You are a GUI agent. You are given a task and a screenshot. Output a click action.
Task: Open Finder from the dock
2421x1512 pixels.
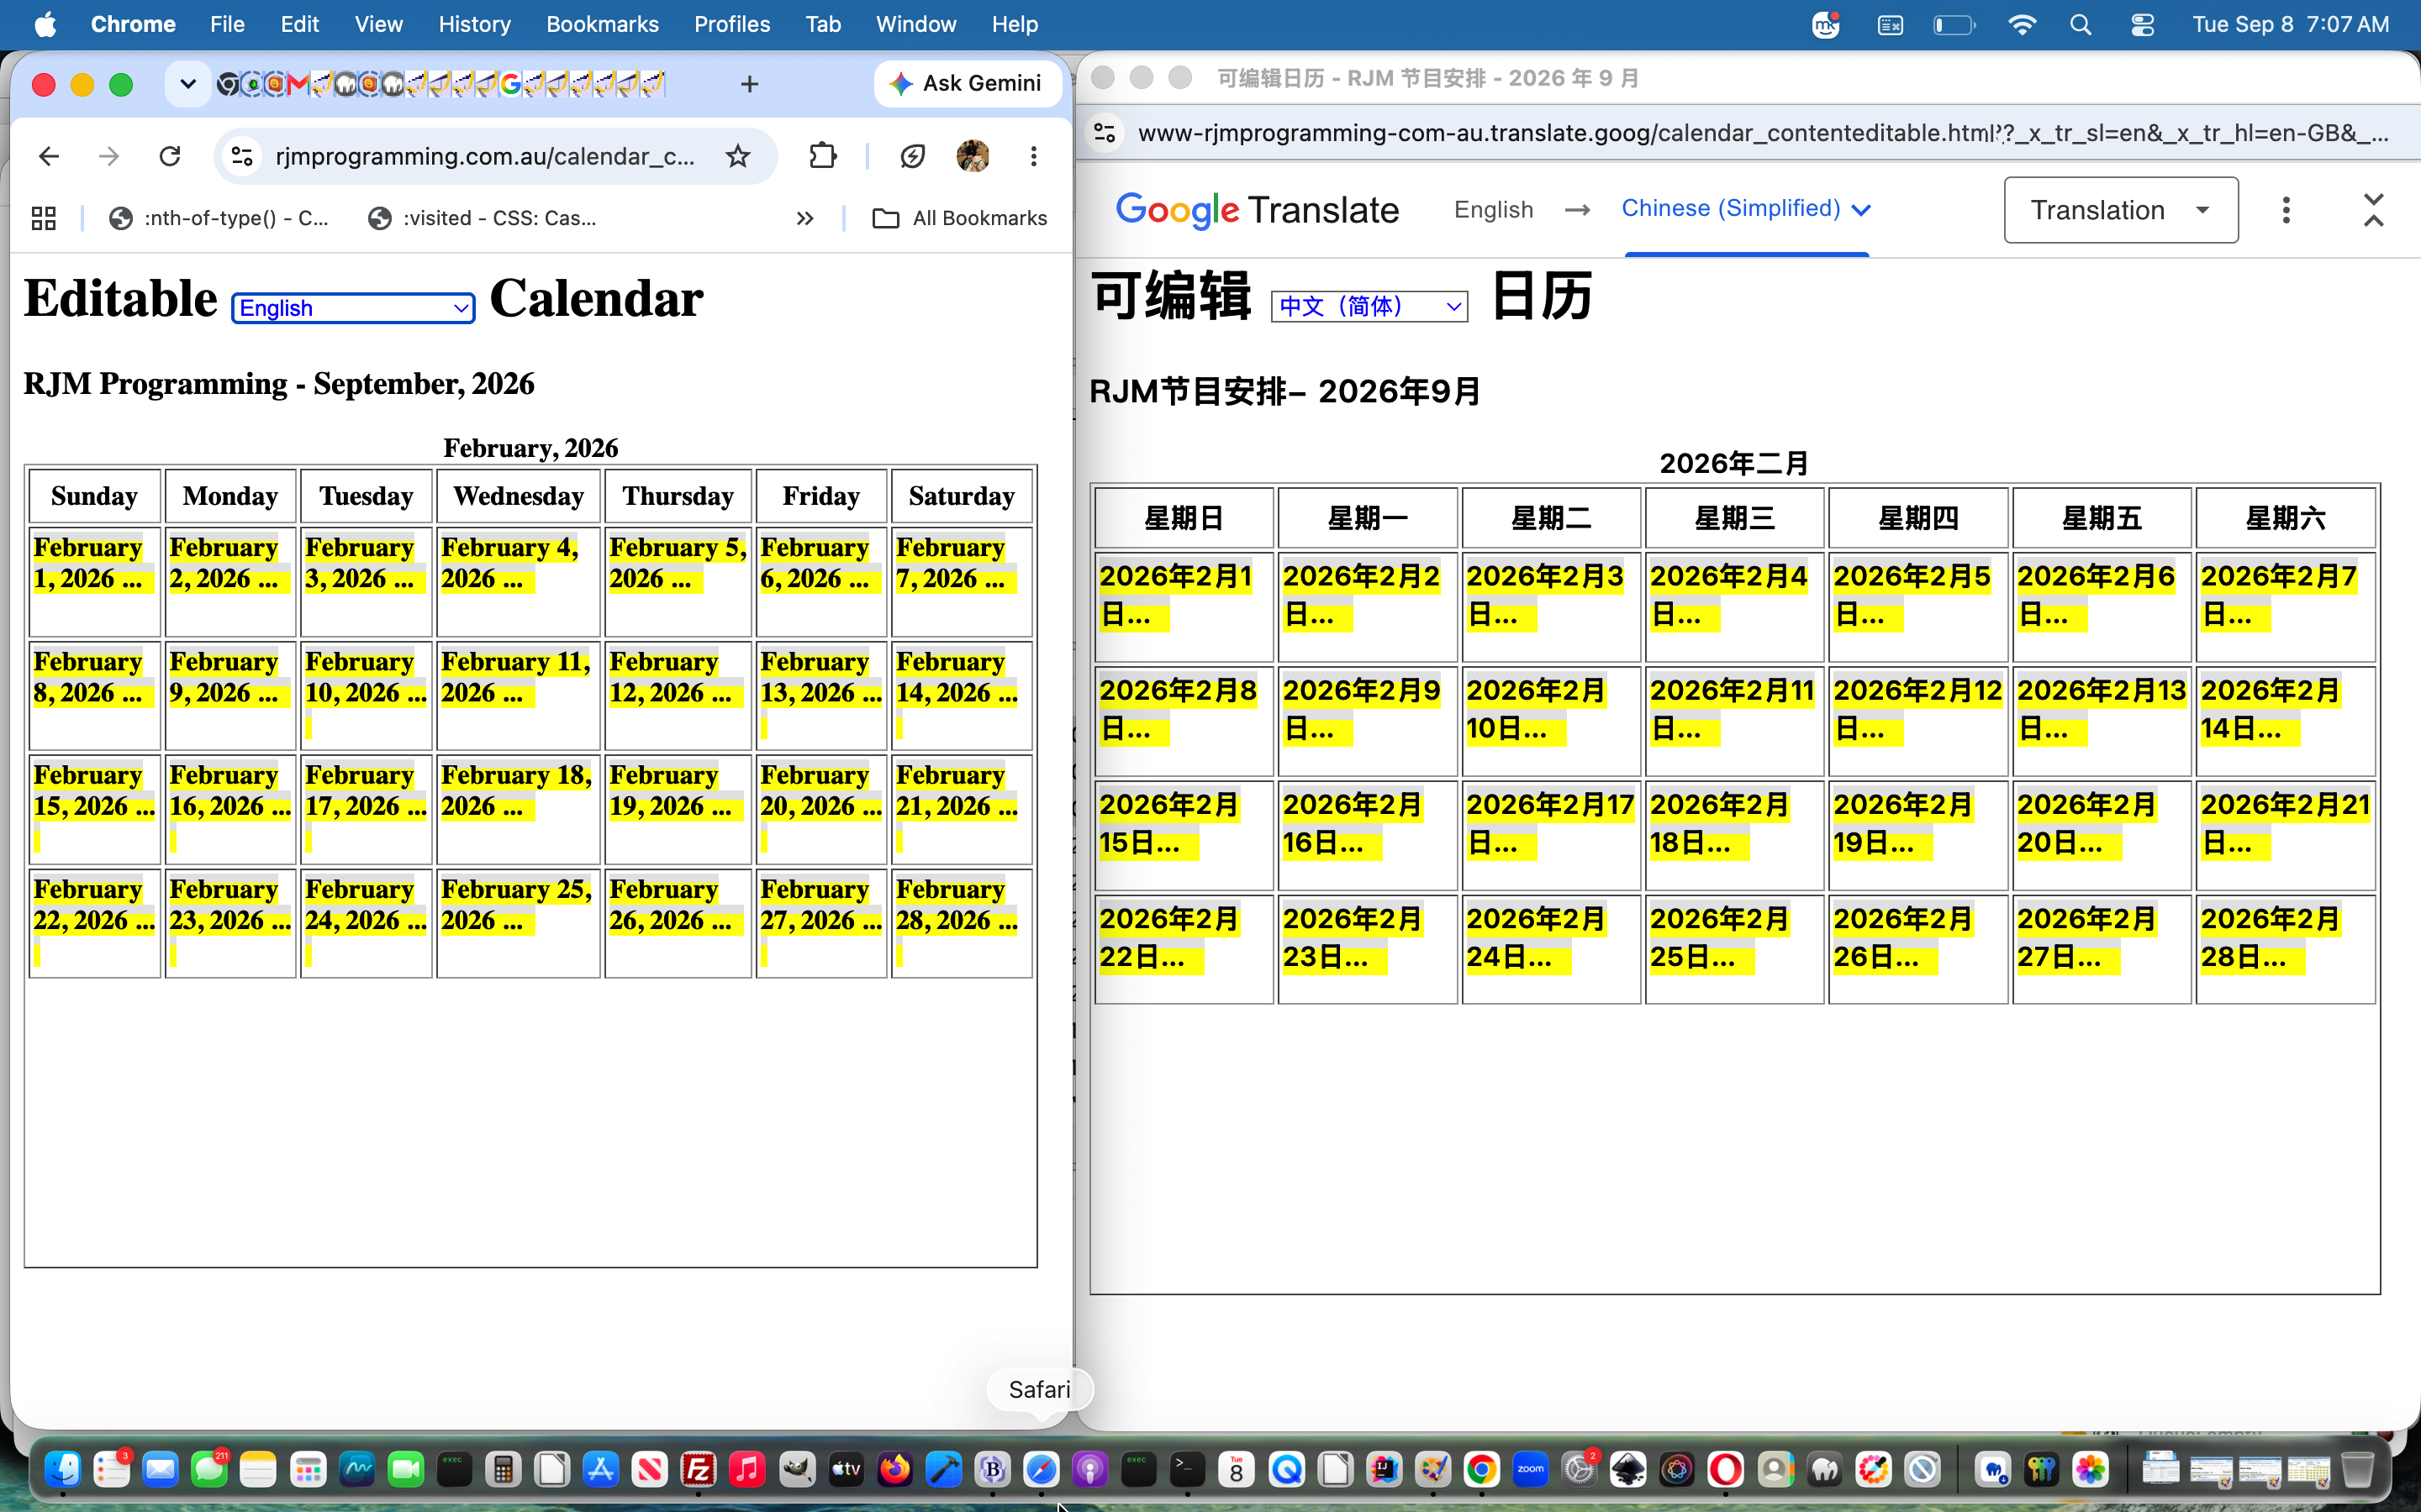[x=63, y=1469]
